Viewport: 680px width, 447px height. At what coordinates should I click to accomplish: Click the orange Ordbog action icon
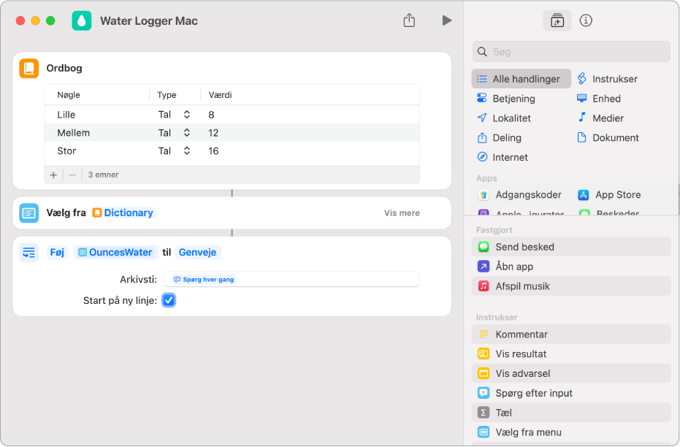point(29,69)
